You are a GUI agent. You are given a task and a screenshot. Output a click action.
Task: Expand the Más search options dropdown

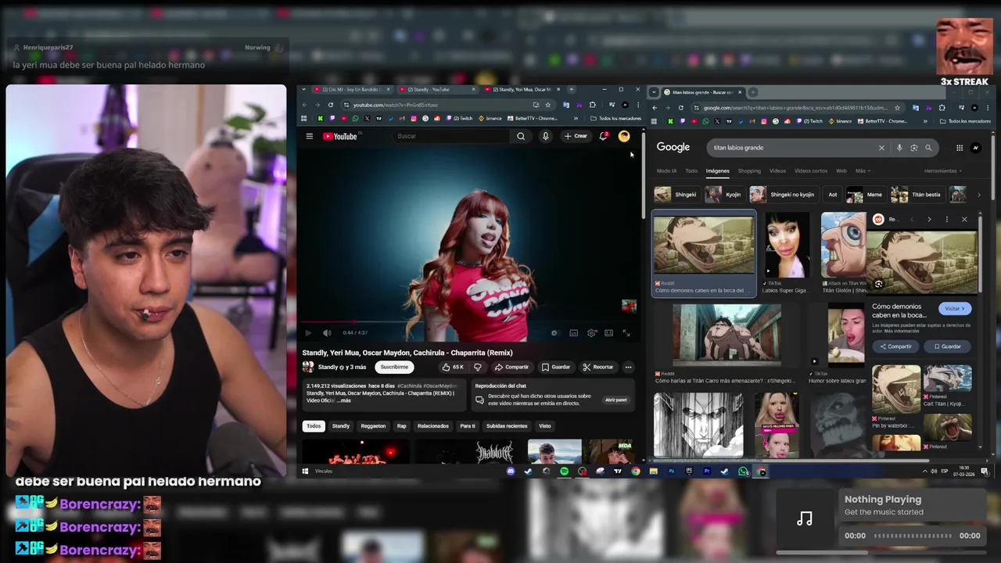[863, 170]
